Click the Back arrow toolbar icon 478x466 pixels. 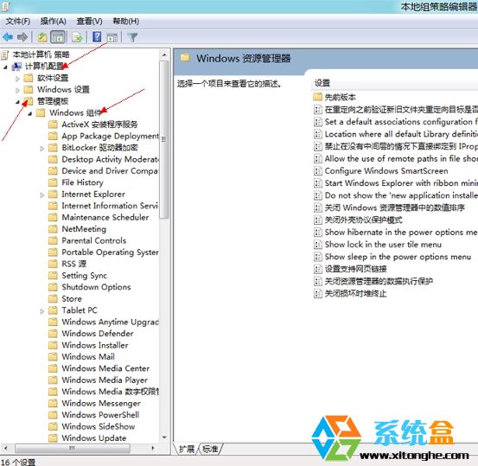coord(8,37)
